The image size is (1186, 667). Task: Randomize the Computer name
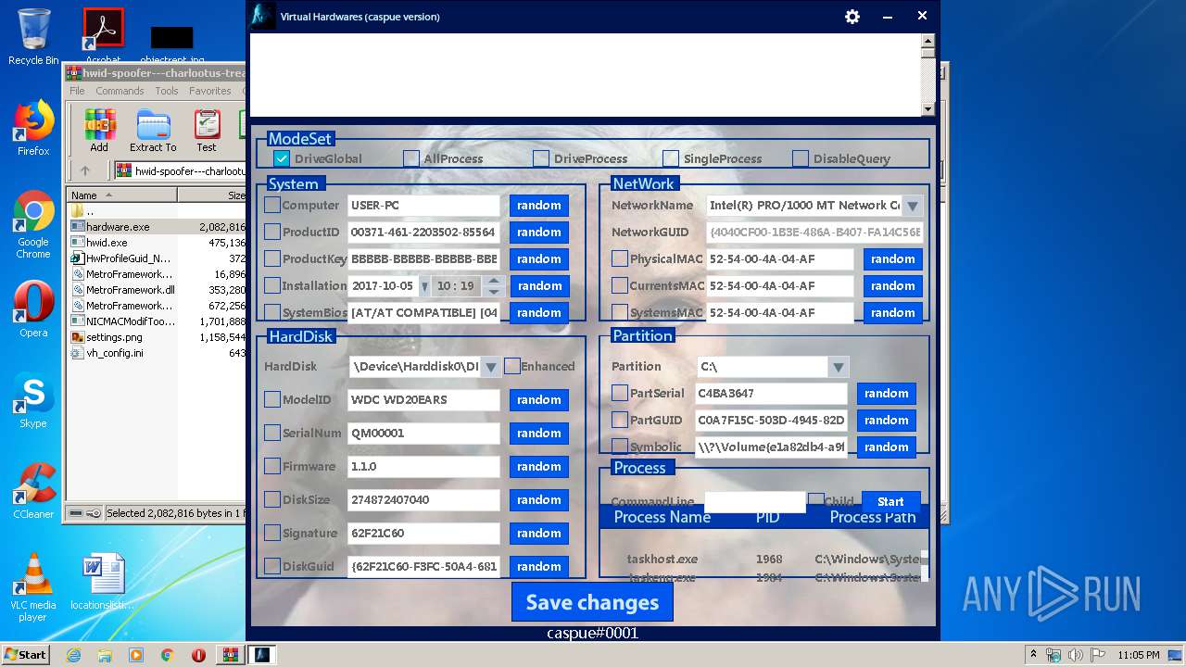(x=539, y=206)
